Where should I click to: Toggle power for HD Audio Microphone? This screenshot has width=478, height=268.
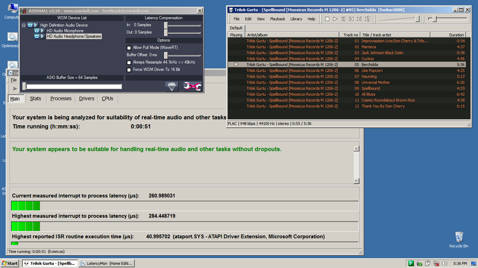click(x=36, y=31)
